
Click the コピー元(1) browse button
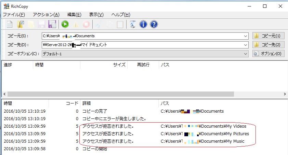pos(269,36)
